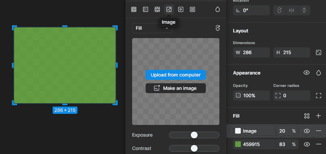Viewport: 326px width, 154px height.
Task: Edit the Image fill opacity 20
Action: (x=282, y=131)
